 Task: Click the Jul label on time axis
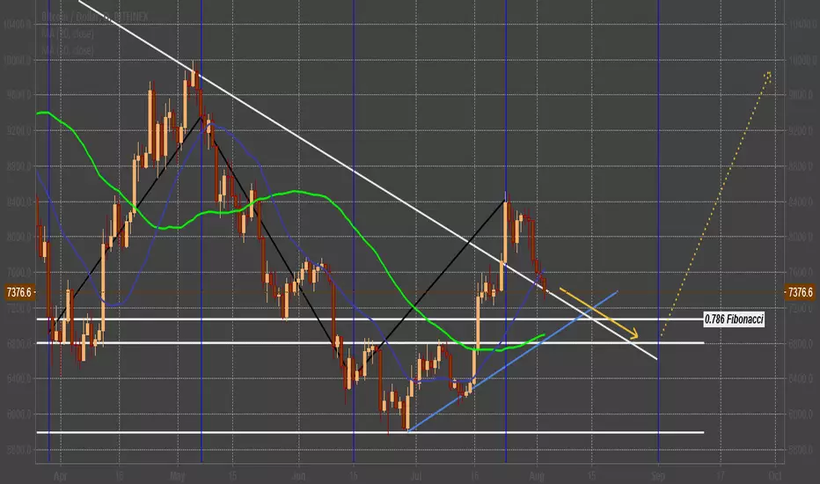416,476
